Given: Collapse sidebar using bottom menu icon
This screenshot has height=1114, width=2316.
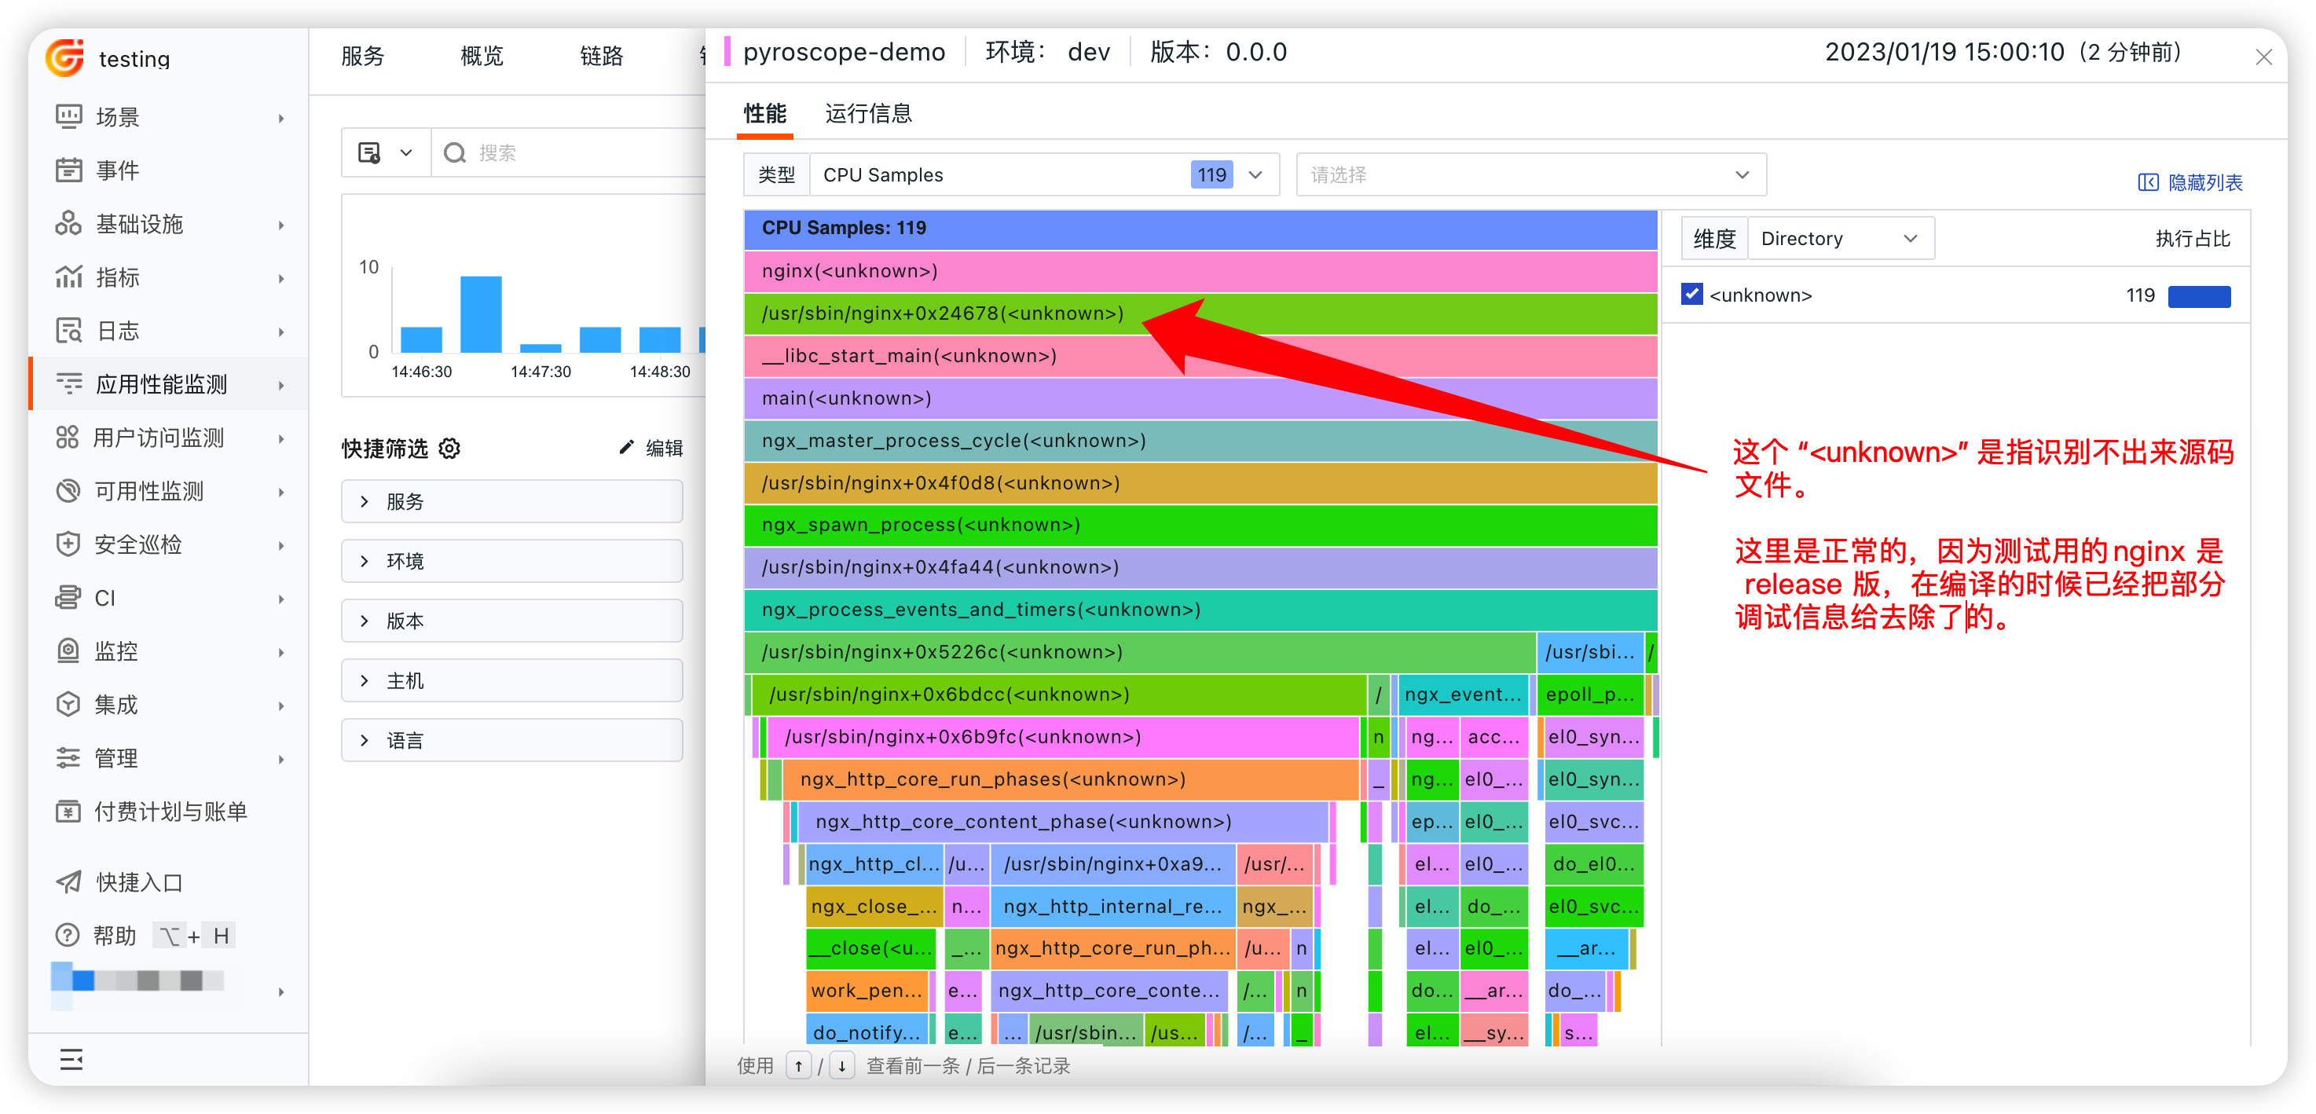Looking at the screenshot, I should (71, 1059).
